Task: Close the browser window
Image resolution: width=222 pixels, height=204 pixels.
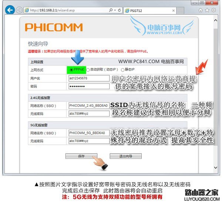Action: (212, 3)
